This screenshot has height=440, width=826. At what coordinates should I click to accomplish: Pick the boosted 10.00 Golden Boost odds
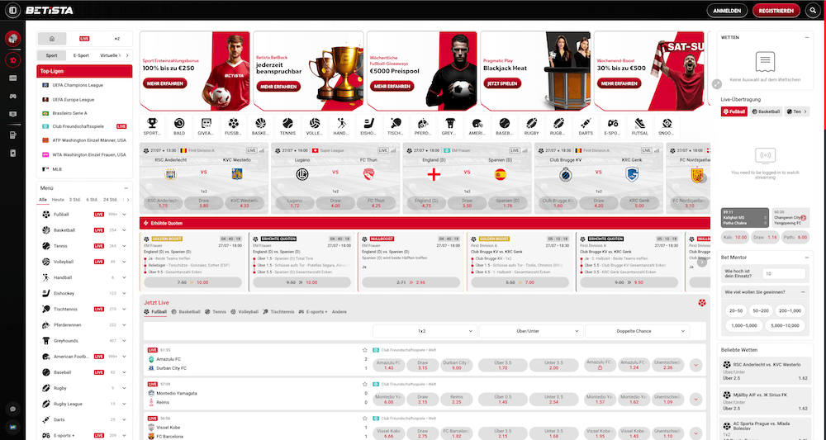click(192, 282)
